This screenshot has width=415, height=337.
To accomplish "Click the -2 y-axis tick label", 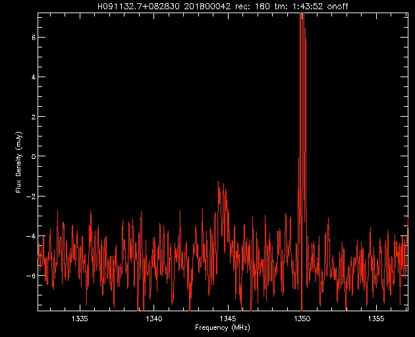I will [30, 196].
